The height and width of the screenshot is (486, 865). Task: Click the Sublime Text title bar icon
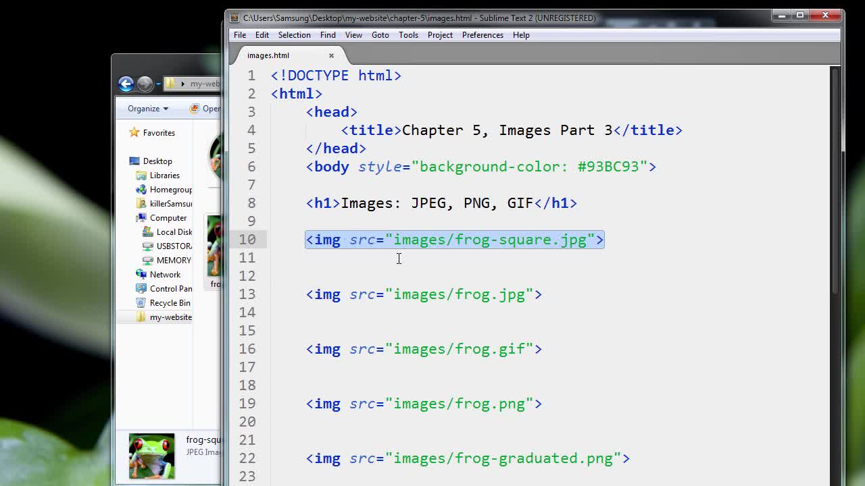pos(234,18)
